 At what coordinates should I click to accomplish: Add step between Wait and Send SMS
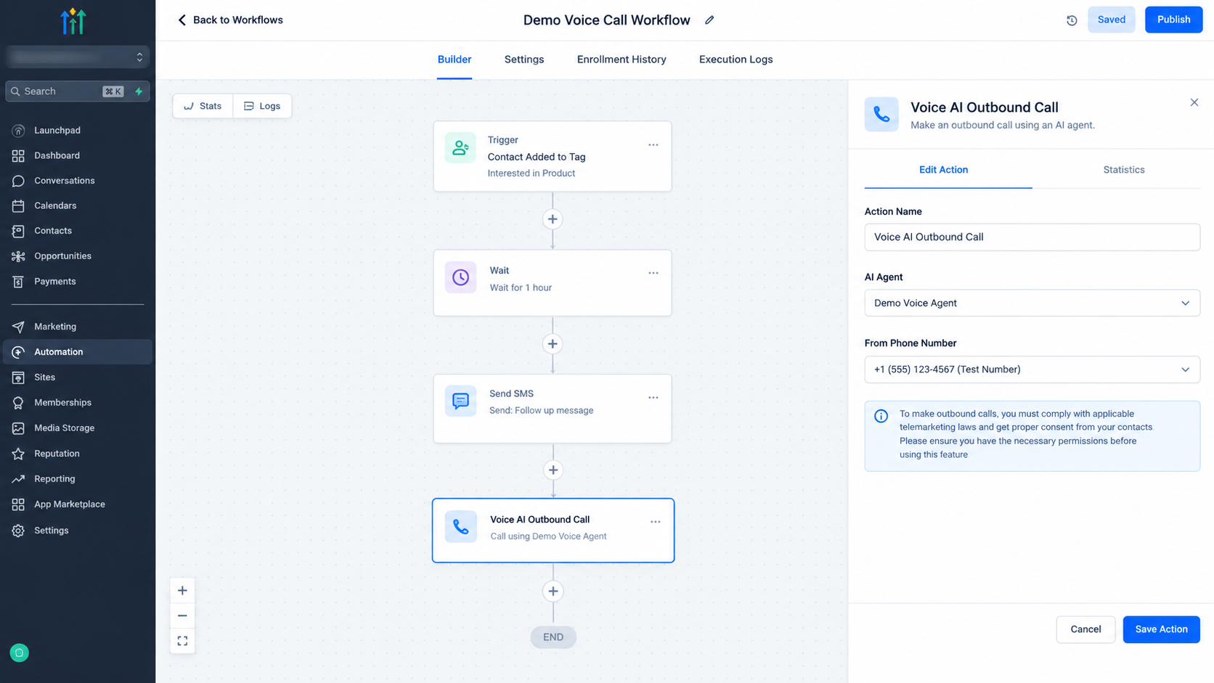pyautogui.click(x=553, y=344)
